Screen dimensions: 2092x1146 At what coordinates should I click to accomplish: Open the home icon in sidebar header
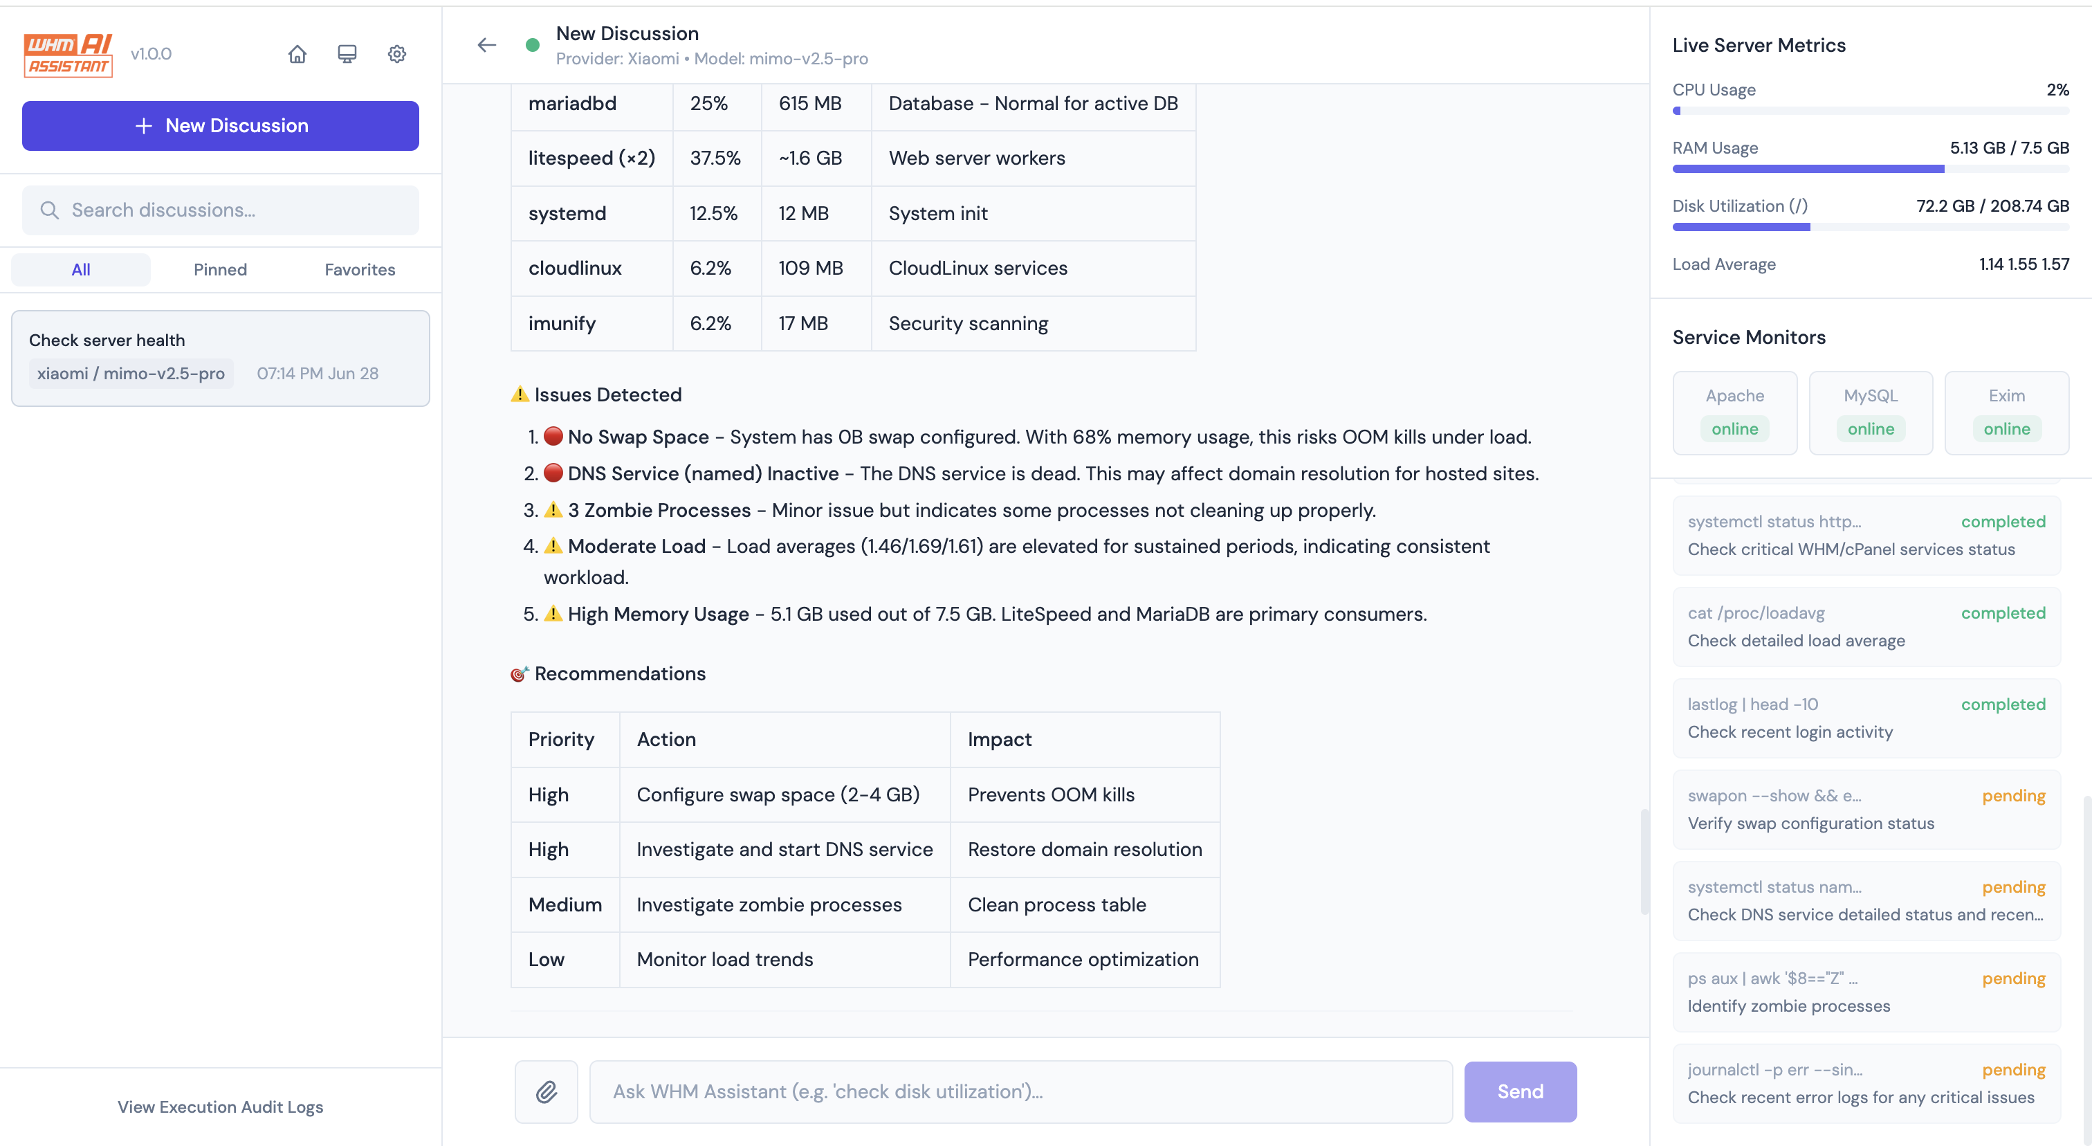[x=297, y=53]
